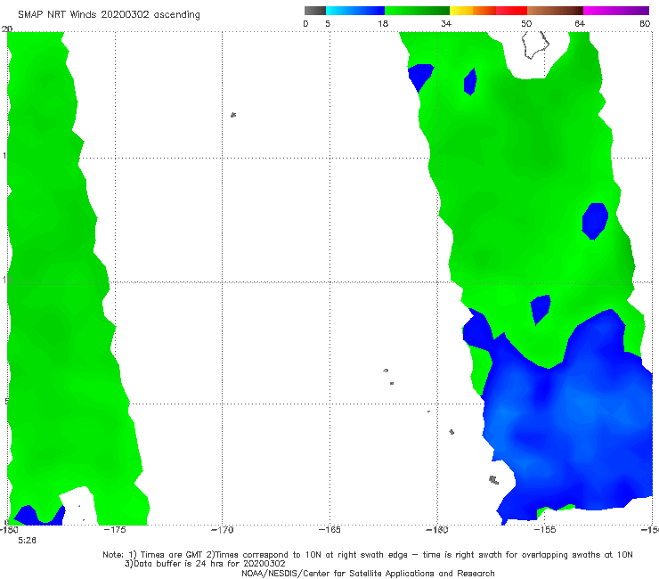Click the gray segment of the color scale

tap(314, 11)
